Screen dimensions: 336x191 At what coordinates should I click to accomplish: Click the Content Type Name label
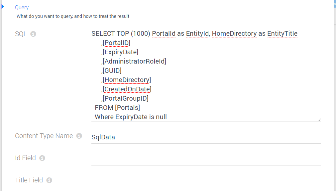(x=44, y=136)
